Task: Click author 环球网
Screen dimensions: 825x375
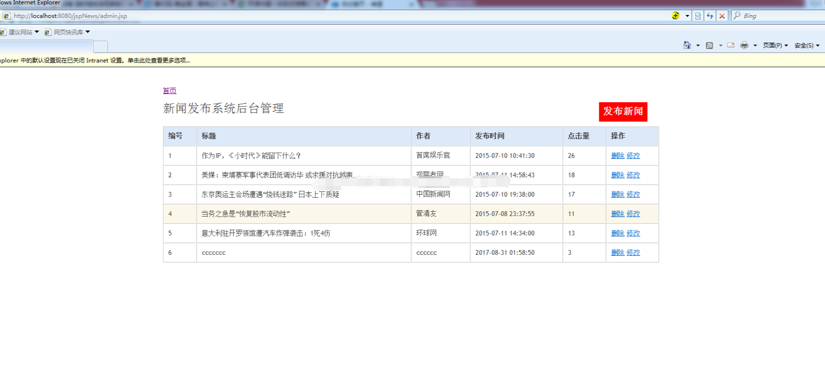Action: (426, 233)
